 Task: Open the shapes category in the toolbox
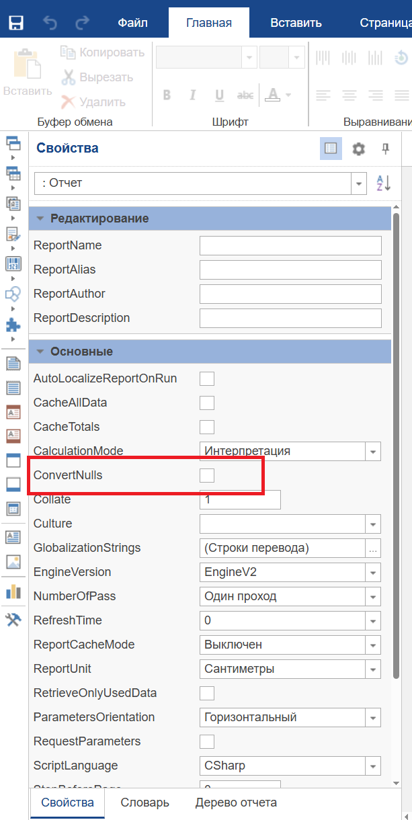pos(13,293)
